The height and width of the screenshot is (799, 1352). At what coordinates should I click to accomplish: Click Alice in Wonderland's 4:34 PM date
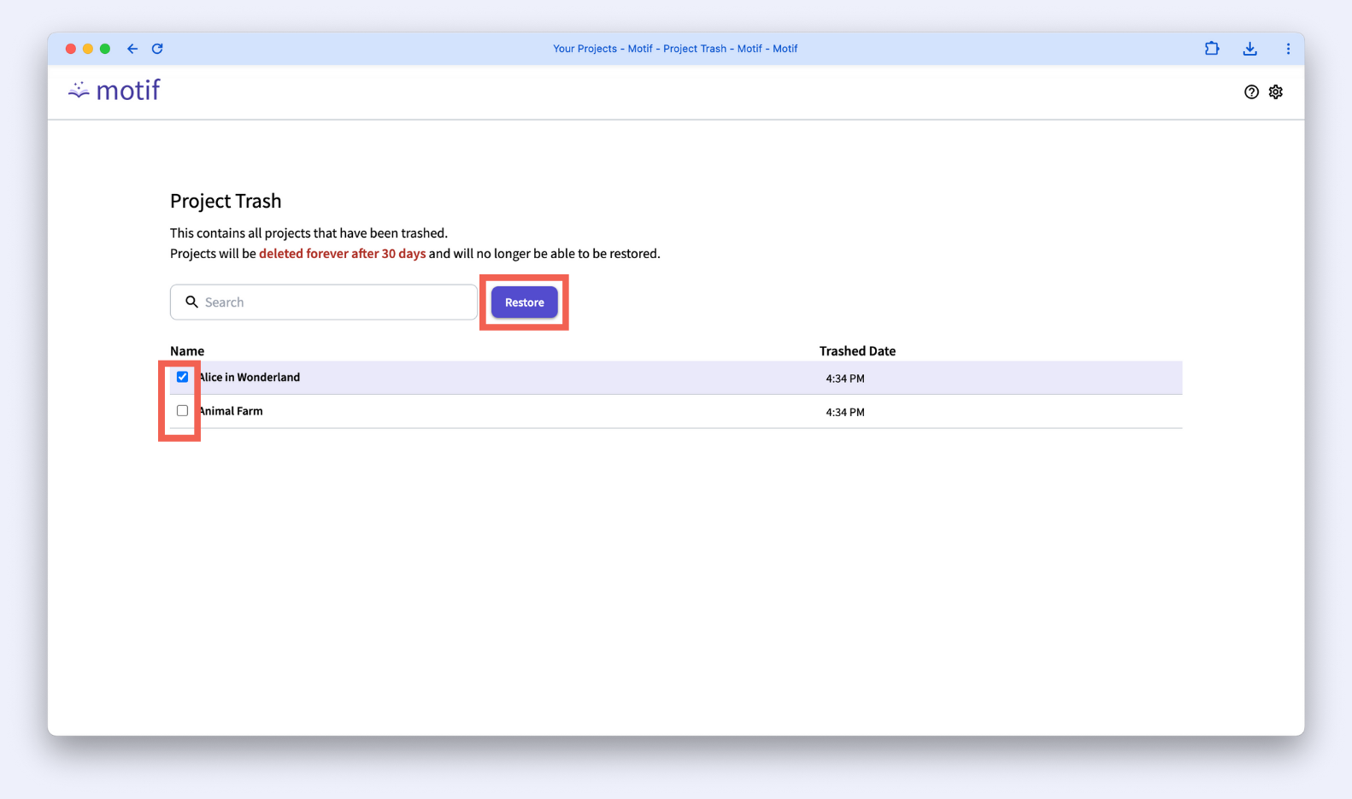pyautogui.click(x=845, y=379)
